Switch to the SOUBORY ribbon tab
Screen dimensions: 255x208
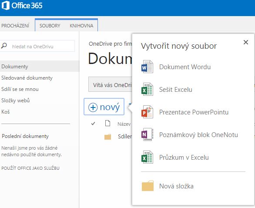pos(50,26)
